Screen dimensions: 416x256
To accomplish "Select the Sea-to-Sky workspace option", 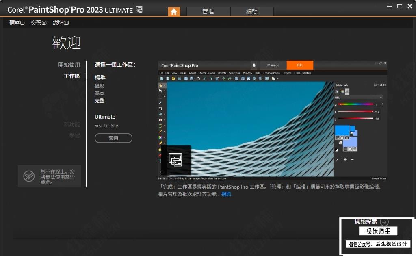I will tap(106, 126).
